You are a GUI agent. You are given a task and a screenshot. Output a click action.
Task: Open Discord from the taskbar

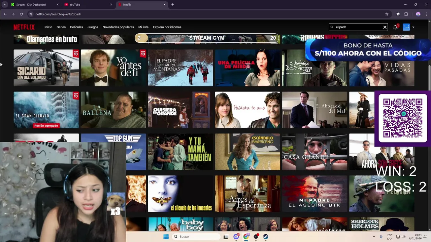coord(236,237)
